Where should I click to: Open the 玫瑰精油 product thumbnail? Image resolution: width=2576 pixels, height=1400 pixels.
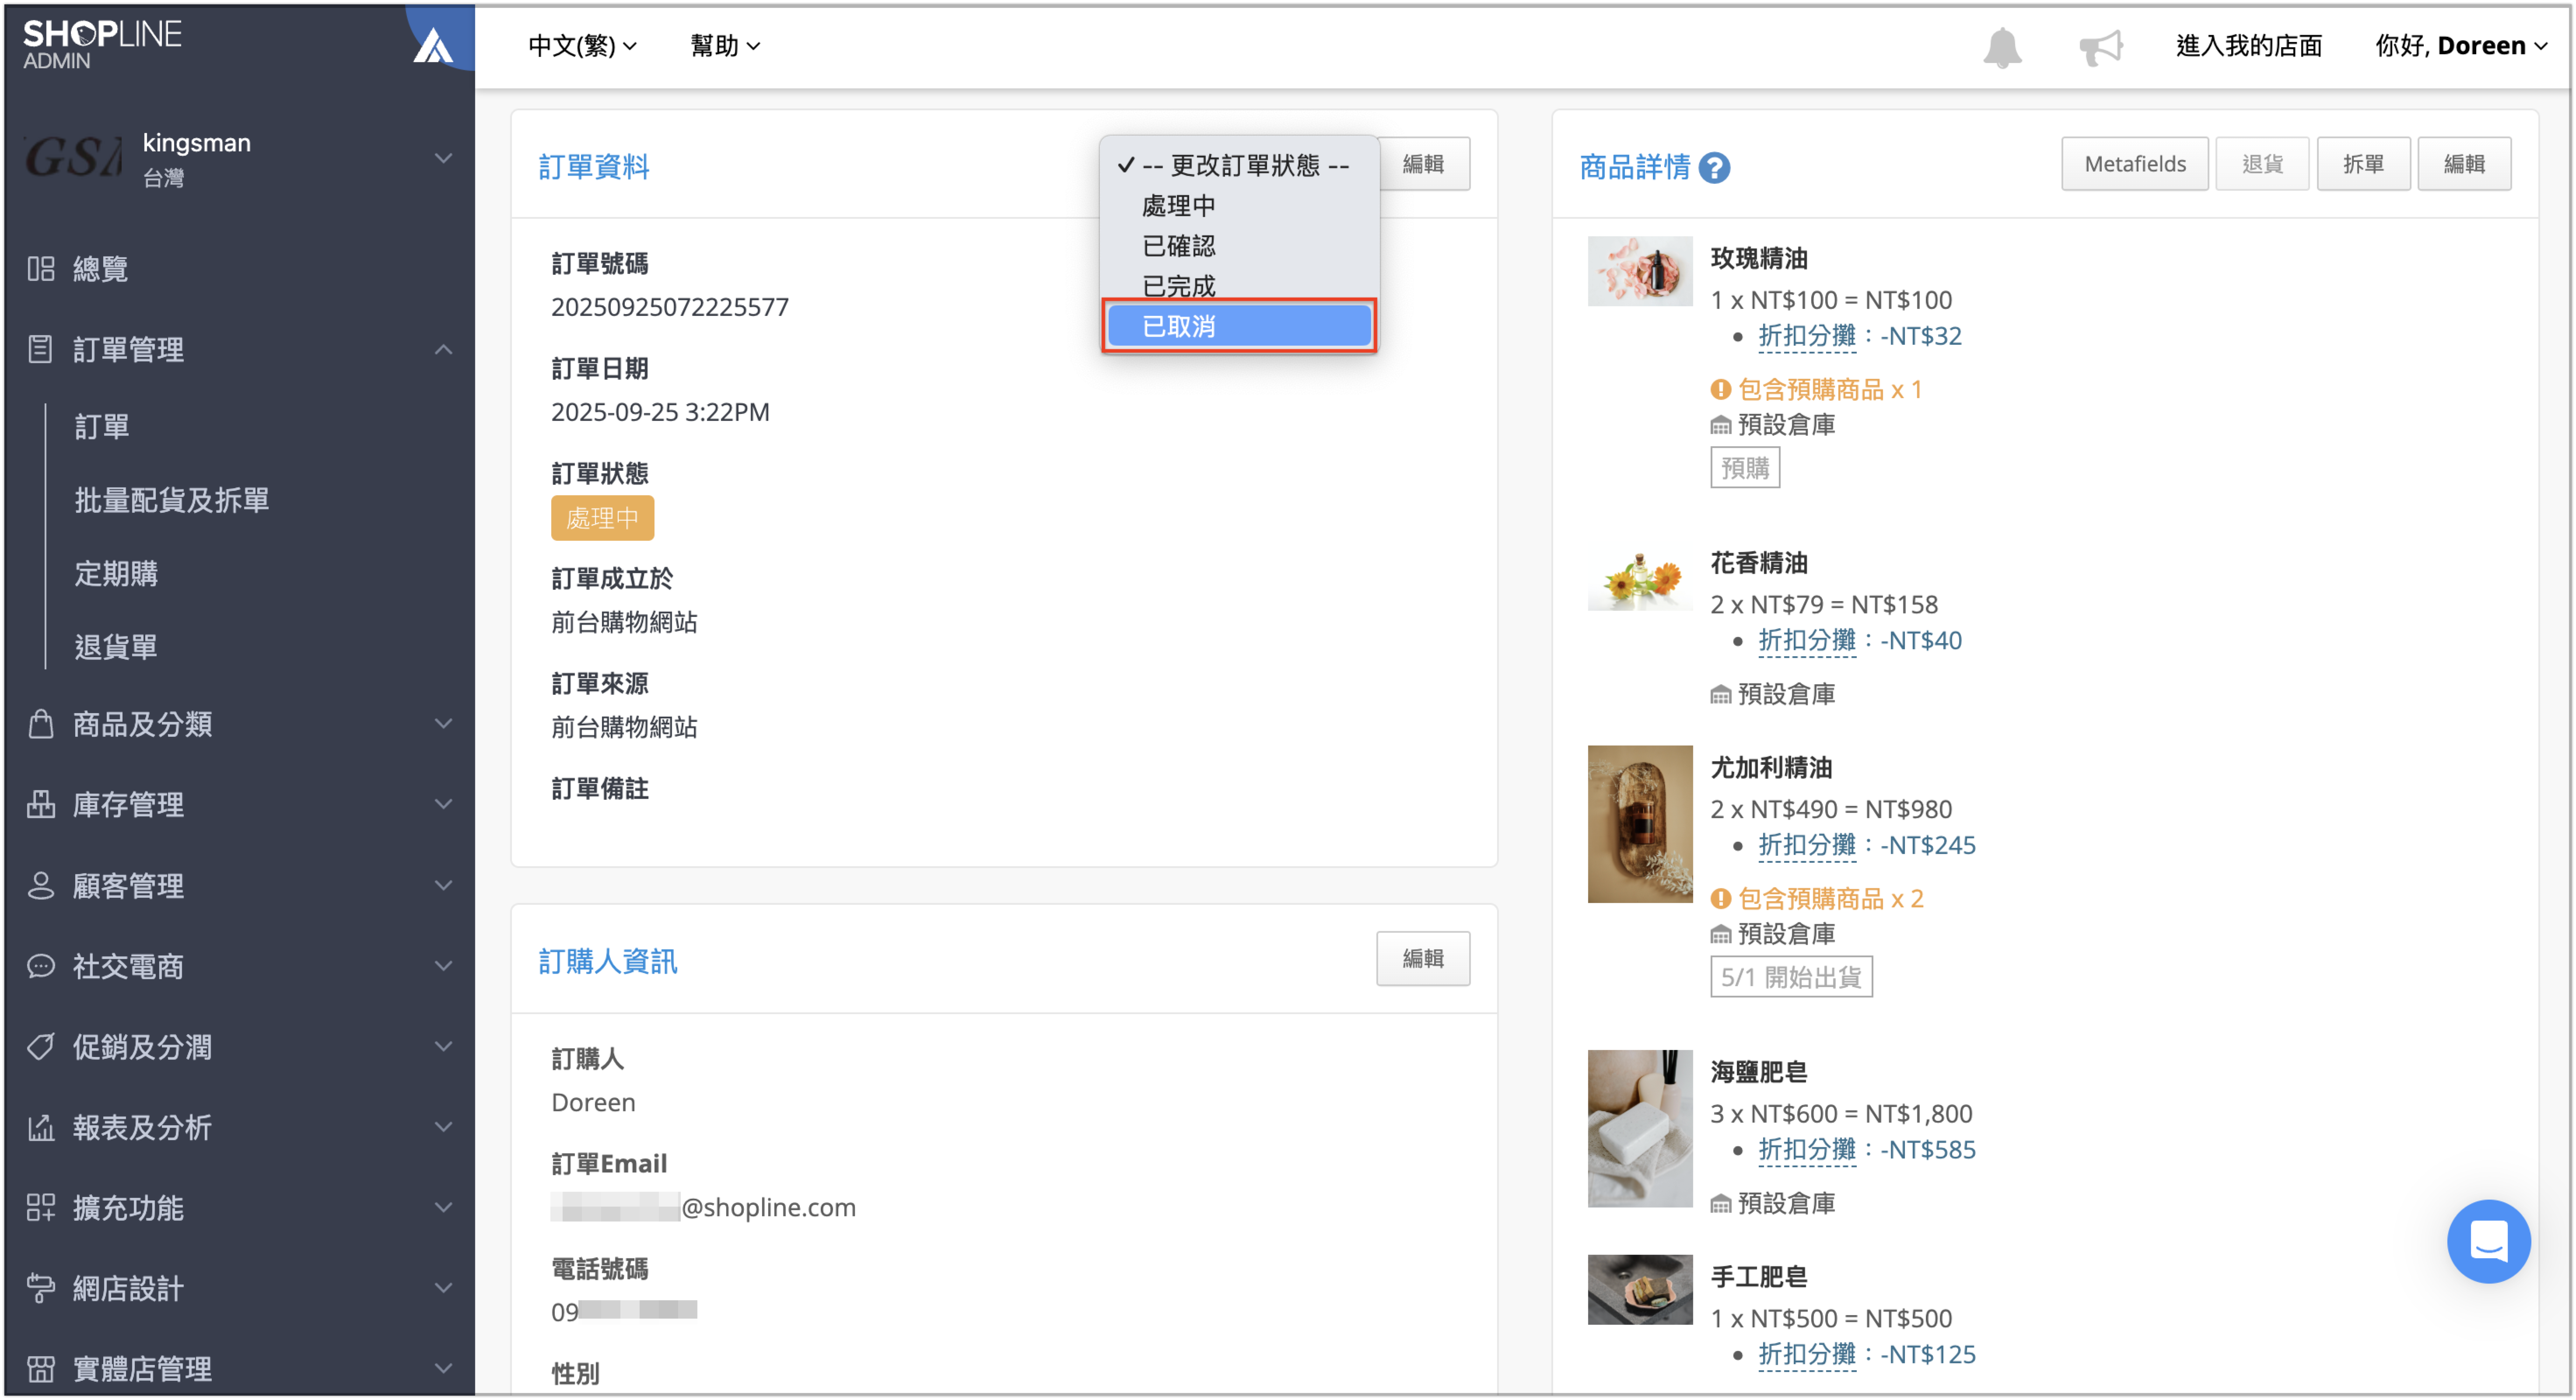(x=1640, y=271)
